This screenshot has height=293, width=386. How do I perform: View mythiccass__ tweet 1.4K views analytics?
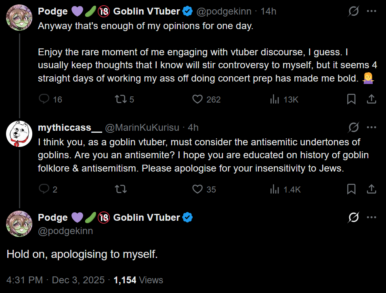click(275, 189)
